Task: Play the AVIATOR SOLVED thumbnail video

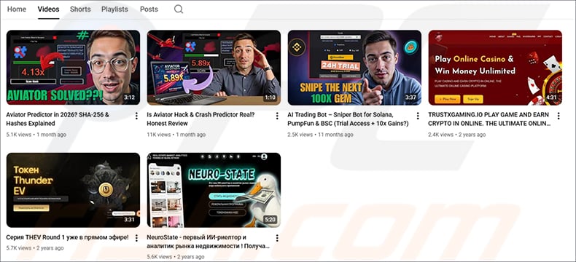Action: click(x=73, y=68)
